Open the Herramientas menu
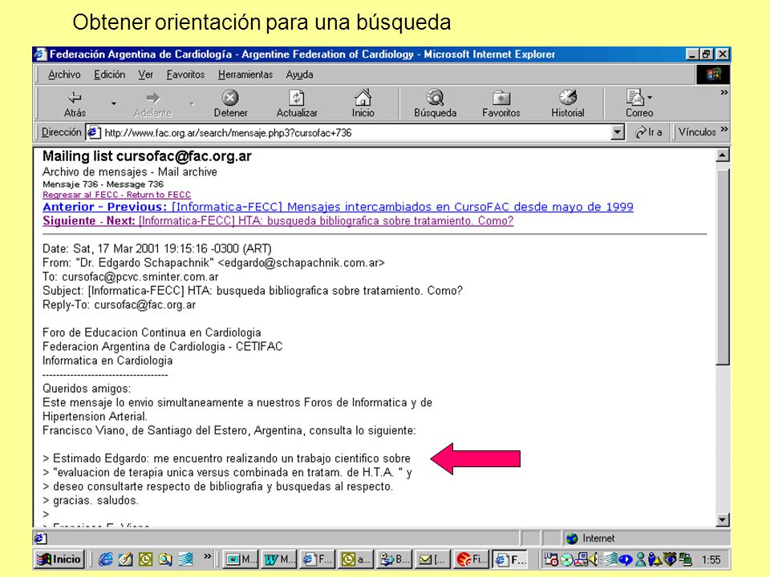Viewport: 770px width, 577px height. point(245,75)
